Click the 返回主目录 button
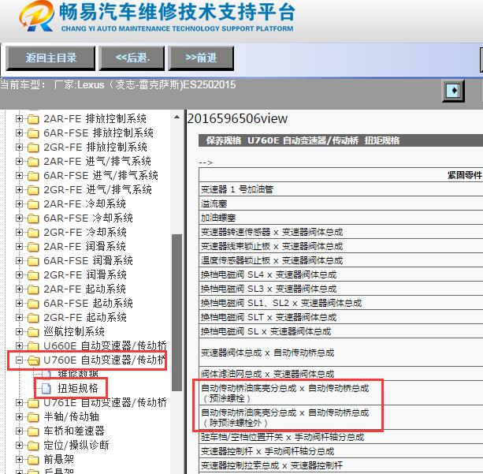The image size is (483, 474). pyautogui.click(x=50, y=58)
